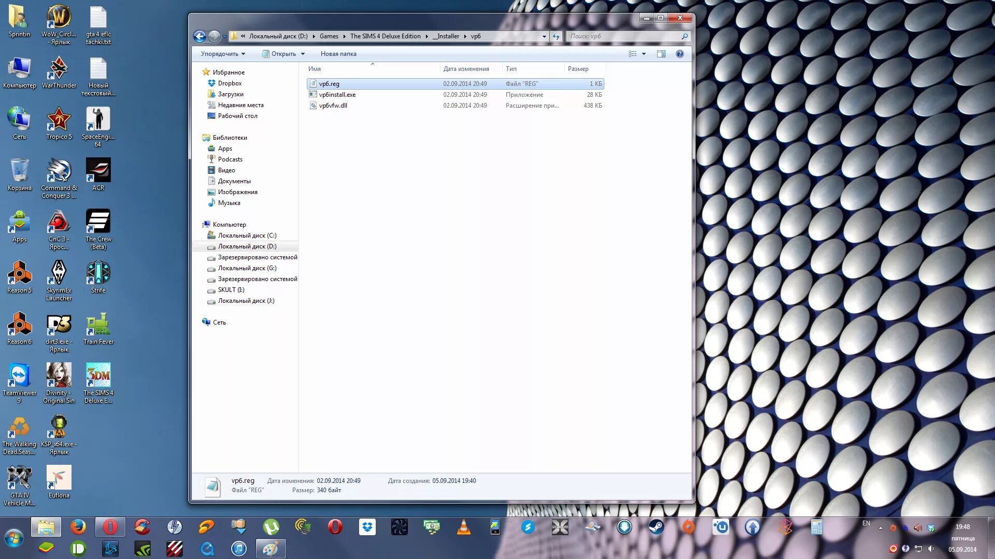The height and width of the screenshot is (559, 995).
Task: Click the change view icon
Action: pos(633,54)
